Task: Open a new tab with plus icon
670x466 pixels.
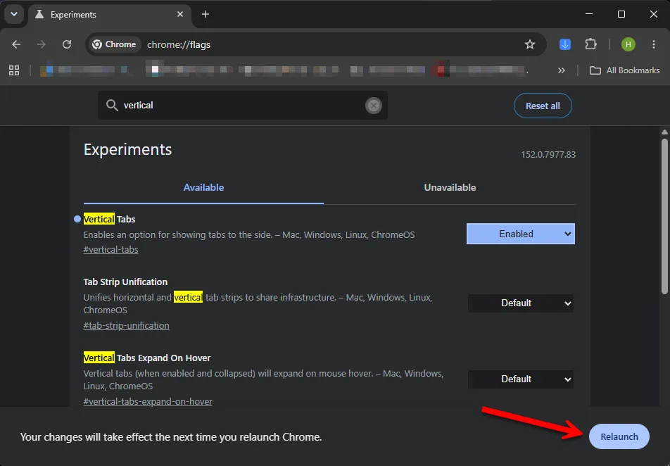Action: pyautogui.click(x=206, y=15)
